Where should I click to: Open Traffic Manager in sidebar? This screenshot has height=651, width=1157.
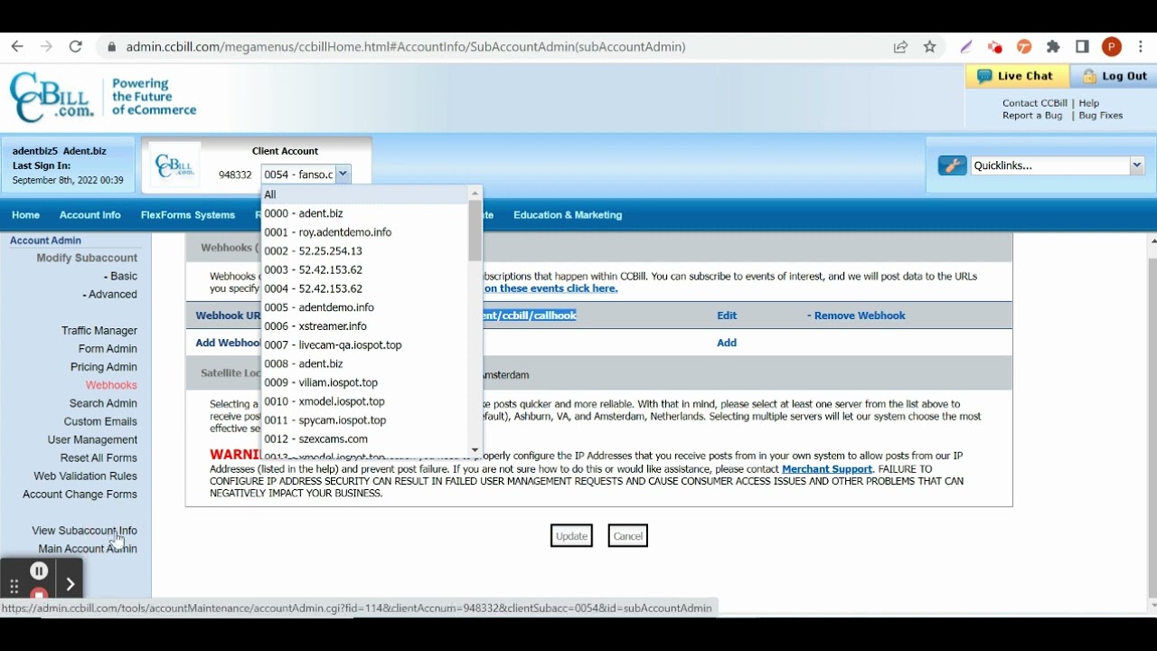(99, 331)
